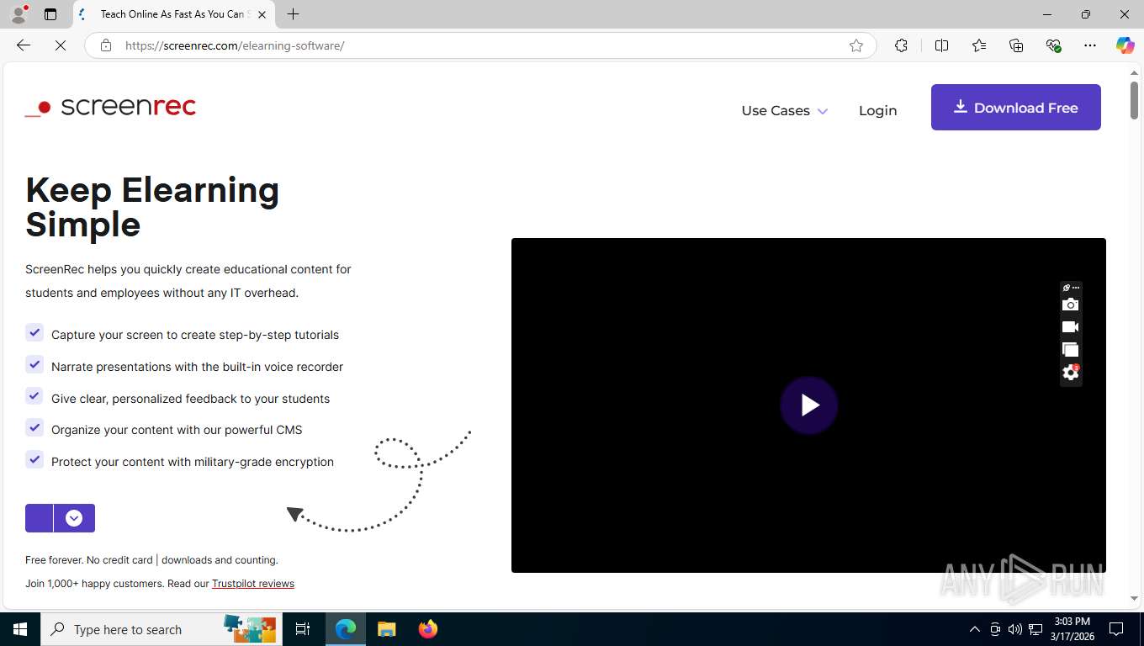Open a new tab
This screenshot has width=1144, height=646.
tap(293, 14)
